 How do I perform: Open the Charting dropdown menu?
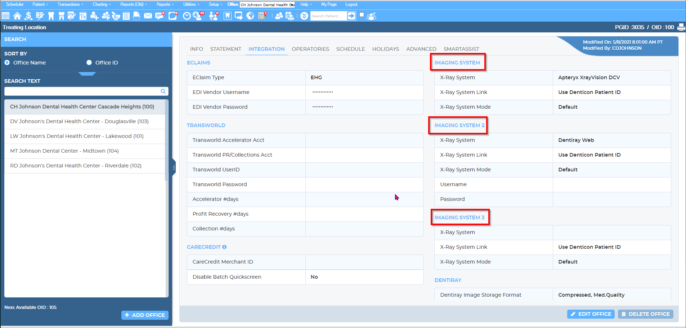102,4
